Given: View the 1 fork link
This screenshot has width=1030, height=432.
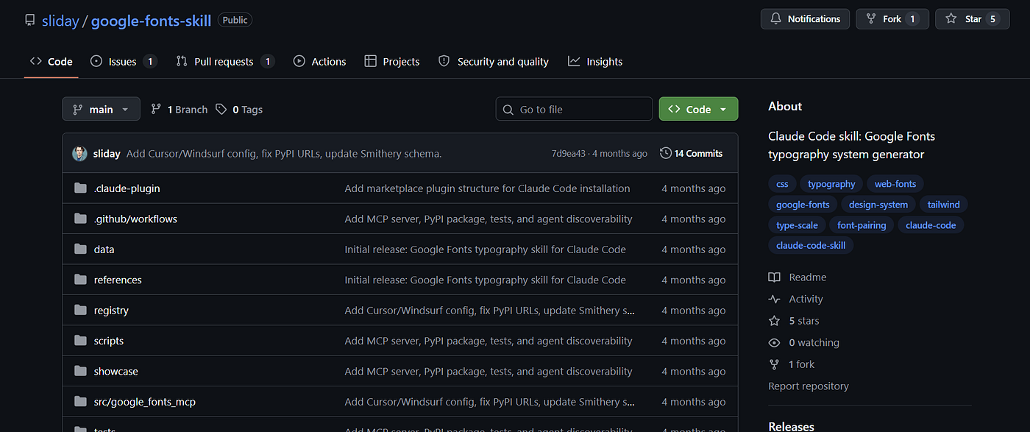Looking at the screenshot, I should click(x=792, y=364).
